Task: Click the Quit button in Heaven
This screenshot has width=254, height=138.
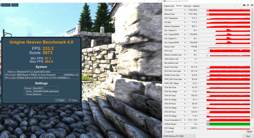Action: click(15, 5)
